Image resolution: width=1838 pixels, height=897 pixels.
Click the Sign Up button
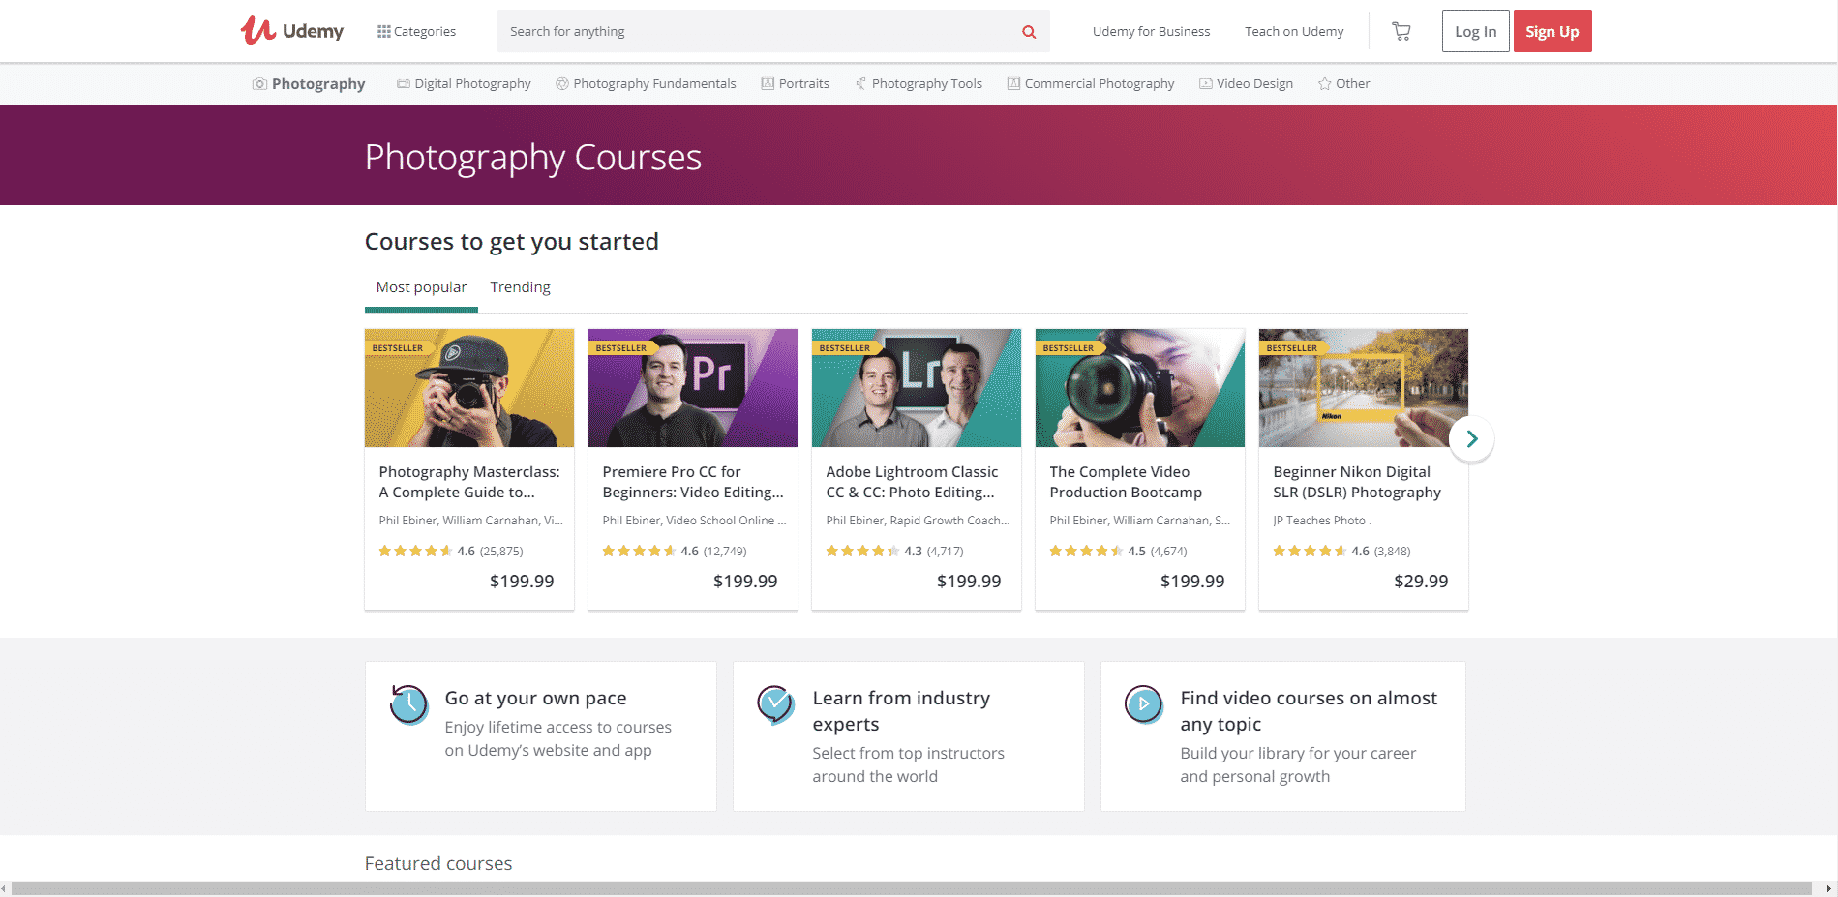coord(1552,31)
